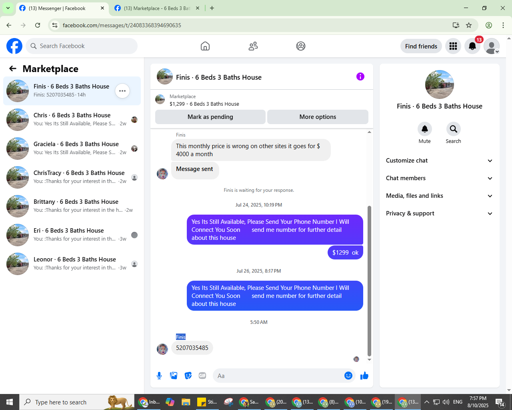Open the Facebook logo home link
Screen dimensions: 512x410
pos(14,46)
